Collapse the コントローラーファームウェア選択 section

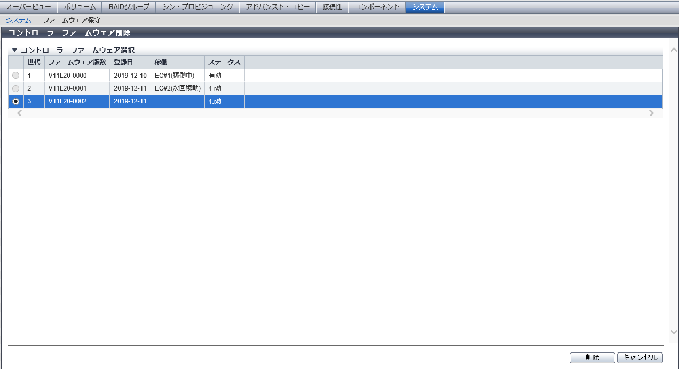tap(15, 51)
